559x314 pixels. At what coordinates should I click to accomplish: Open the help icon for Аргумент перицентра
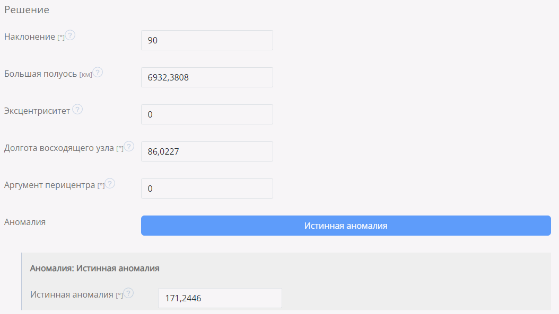pos(110,184)
